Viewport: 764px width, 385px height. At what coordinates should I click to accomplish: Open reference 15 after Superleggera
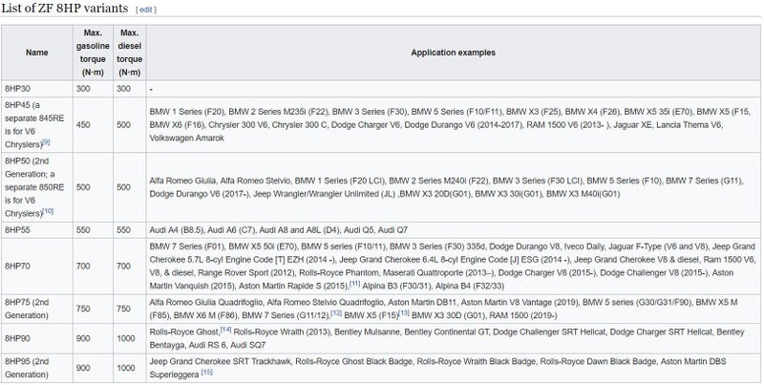pos(206,372)
